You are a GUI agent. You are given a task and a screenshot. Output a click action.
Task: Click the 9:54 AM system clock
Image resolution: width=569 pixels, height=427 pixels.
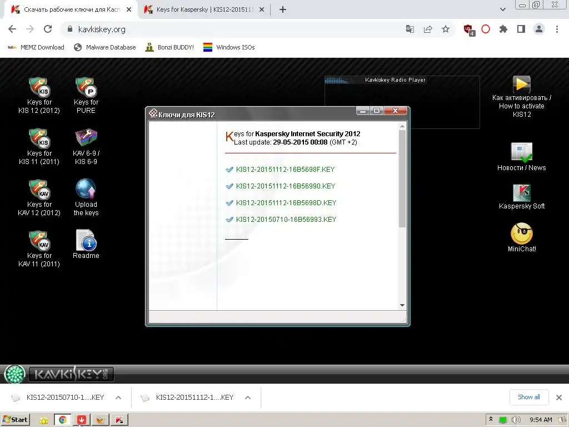click(541, 420)
